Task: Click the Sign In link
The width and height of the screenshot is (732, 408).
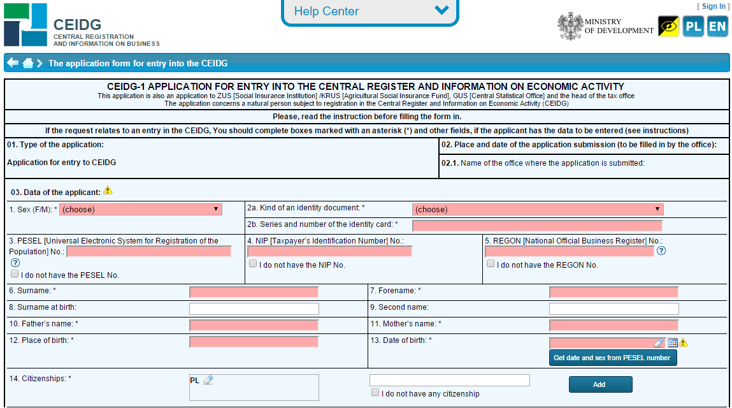Action: tap(714, 6)
